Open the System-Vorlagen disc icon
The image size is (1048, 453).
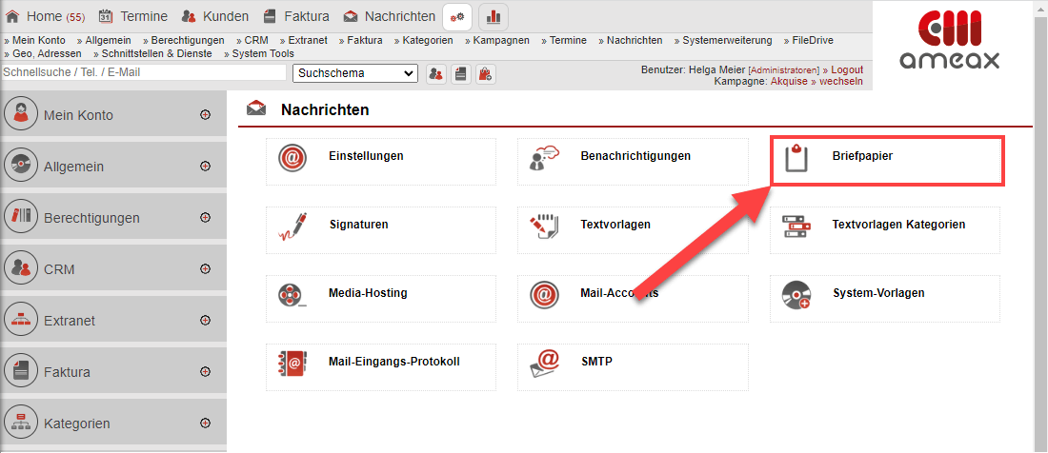point(796,295)
